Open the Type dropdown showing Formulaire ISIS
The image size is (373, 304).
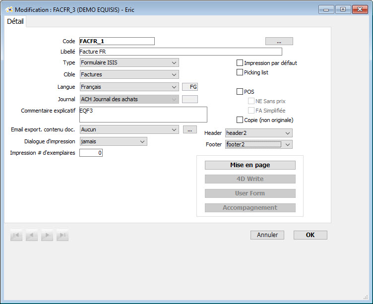[x=129, y=62]
